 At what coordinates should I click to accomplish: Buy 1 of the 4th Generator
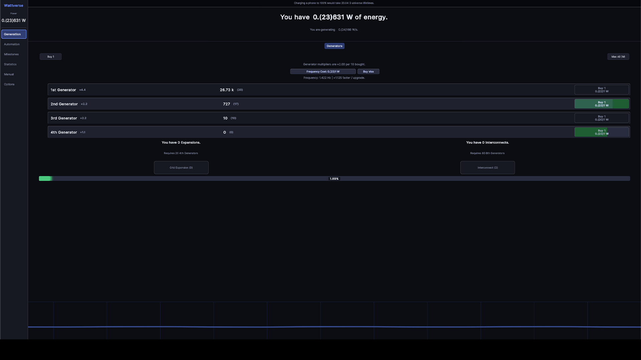602,132
